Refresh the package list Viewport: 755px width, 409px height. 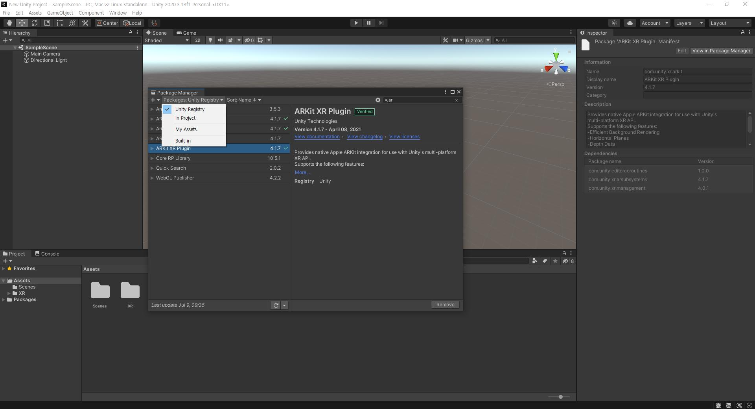point(276,305)
